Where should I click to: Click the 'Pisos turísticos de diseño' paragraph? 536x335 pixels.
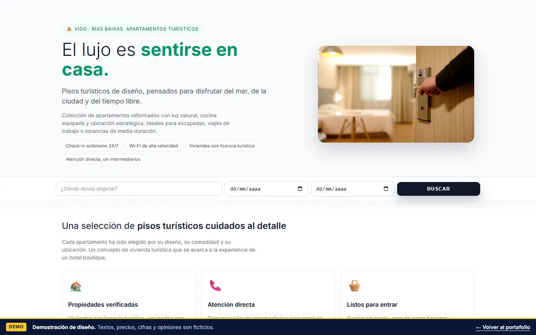click(x=164, y=96)
